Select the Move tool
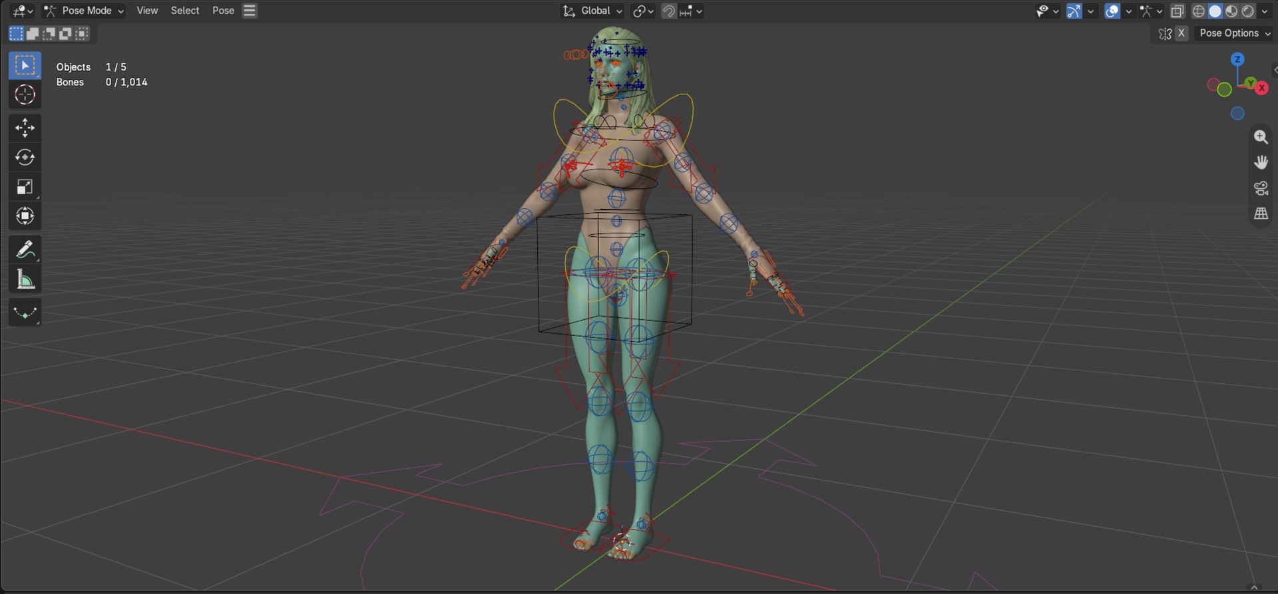Viewport: 1278px width, 594px height. pos(25,128)
